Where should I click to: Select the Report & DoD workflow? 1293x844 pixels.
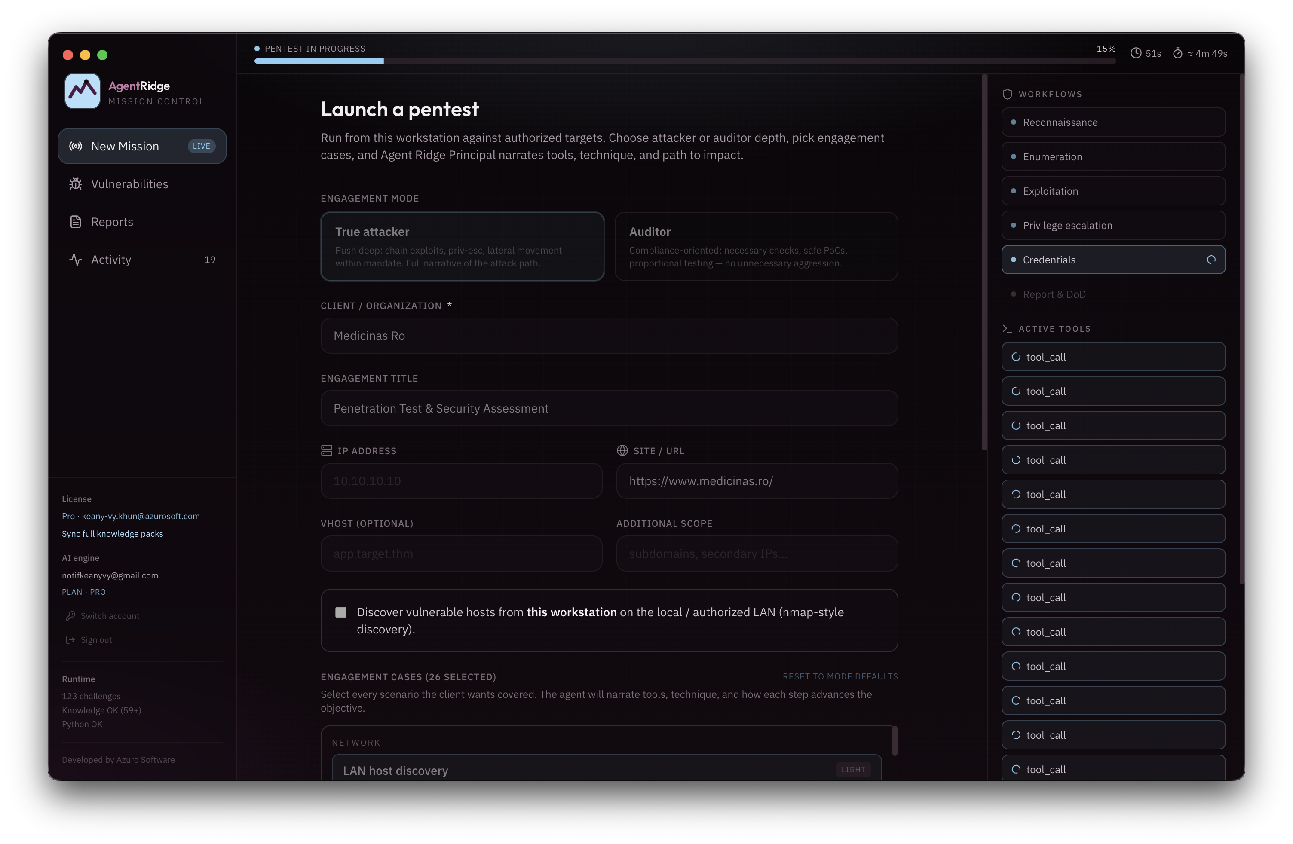1113,294
